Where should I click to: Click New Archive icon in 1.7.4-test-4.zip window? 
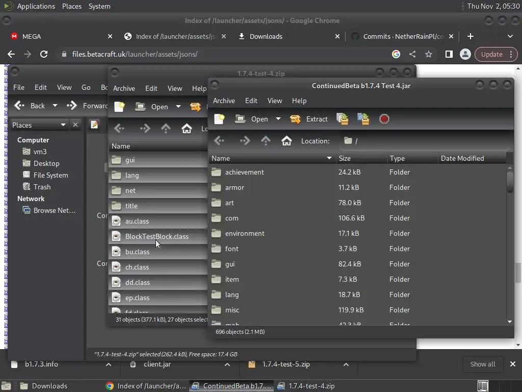pyautogui.click(x=119, y=107)
